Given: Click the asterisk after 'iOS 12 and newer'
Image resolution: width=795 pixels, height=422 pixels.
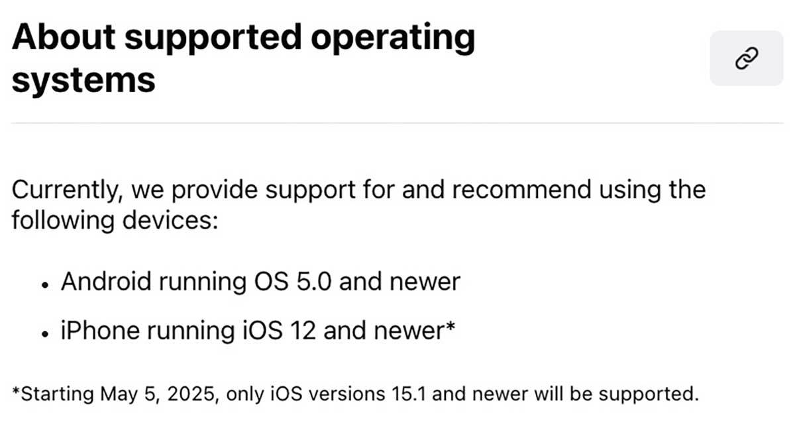Looking at the screenshot, I should pyautogui.click(x=449, y=326).
